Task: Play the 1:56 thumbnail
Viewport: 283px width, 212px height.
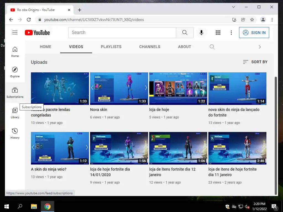Action: coord(119,148)
